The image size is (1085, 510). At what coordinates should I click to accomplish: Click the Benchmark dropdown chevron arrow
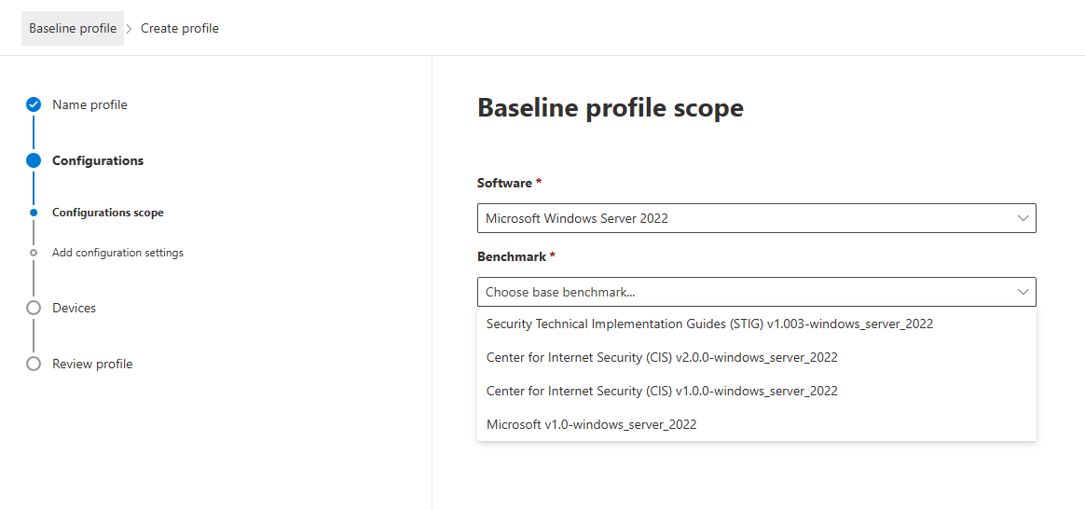(1023, 292)
